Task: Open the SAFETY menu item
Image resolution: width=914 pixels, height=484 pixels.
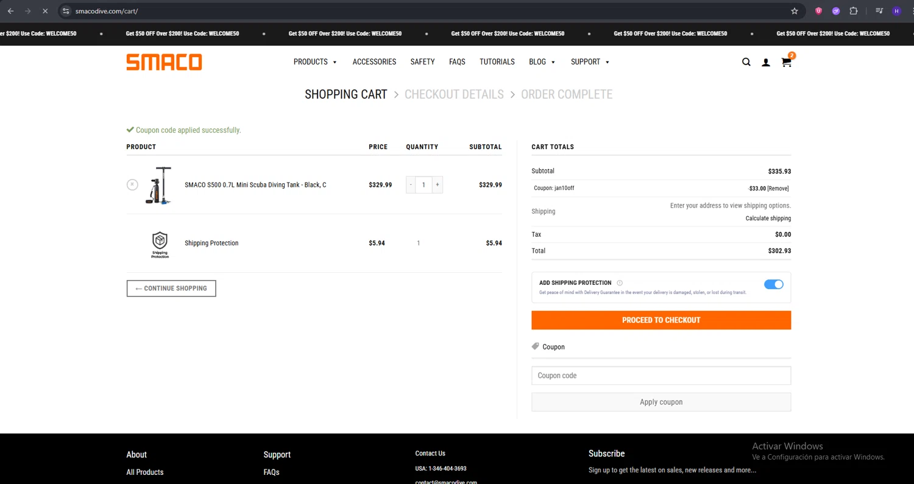Action: (x=422, y=62)
